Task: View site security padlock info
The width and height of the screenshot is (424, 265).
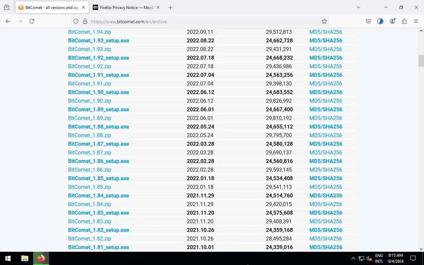Action: click(85, 21)
